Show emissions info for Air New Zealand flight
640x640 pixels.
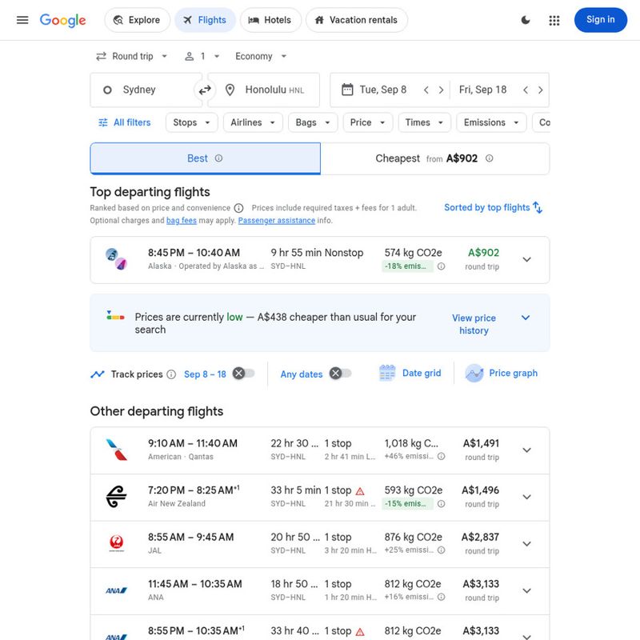[x=441, y=504]
